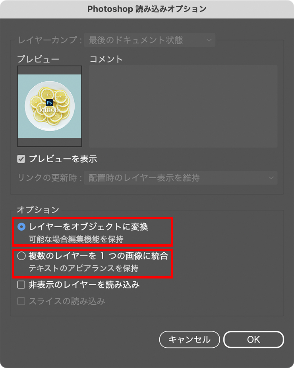Click the 可能な場合編集機能を保持 description text
294x368 pixels.
pos(76,239)
